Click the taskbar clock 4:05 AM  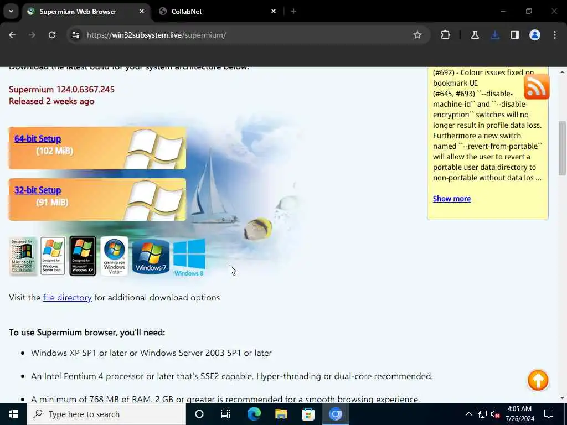pyautogui.click(x=519, y=409)
